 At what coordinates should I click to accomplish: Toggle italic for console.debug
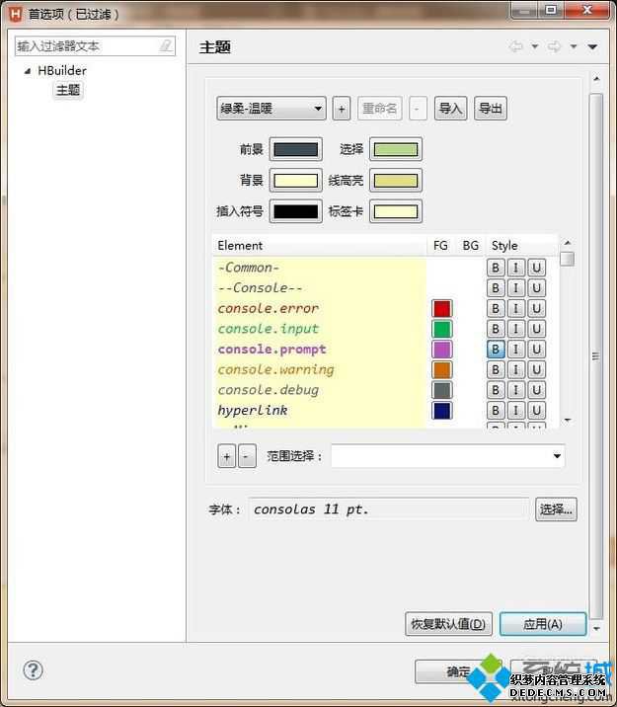click(x=516, y=390)
